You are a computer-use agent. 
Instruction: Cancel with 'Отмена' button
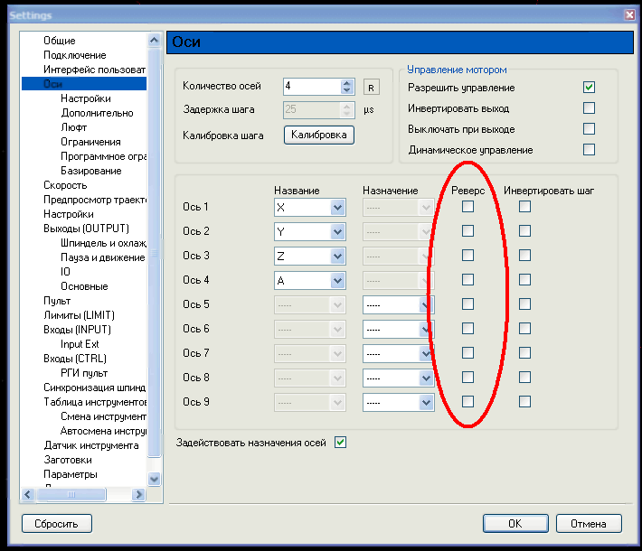click(x=589, y=524)
